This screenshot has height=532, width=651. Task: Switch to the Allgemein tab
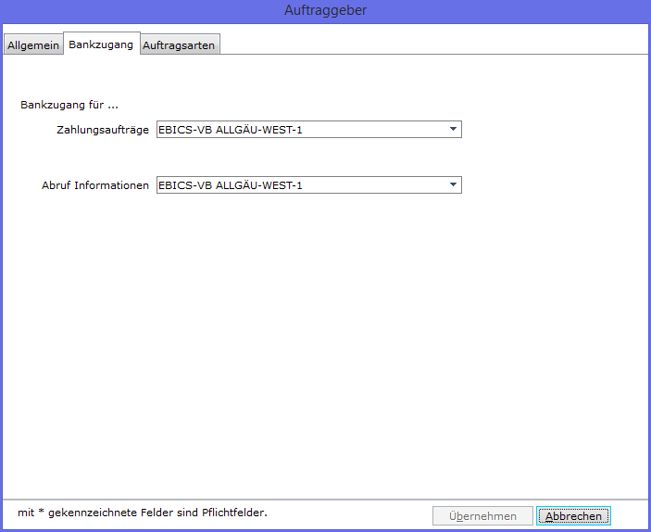click(33, 44)
